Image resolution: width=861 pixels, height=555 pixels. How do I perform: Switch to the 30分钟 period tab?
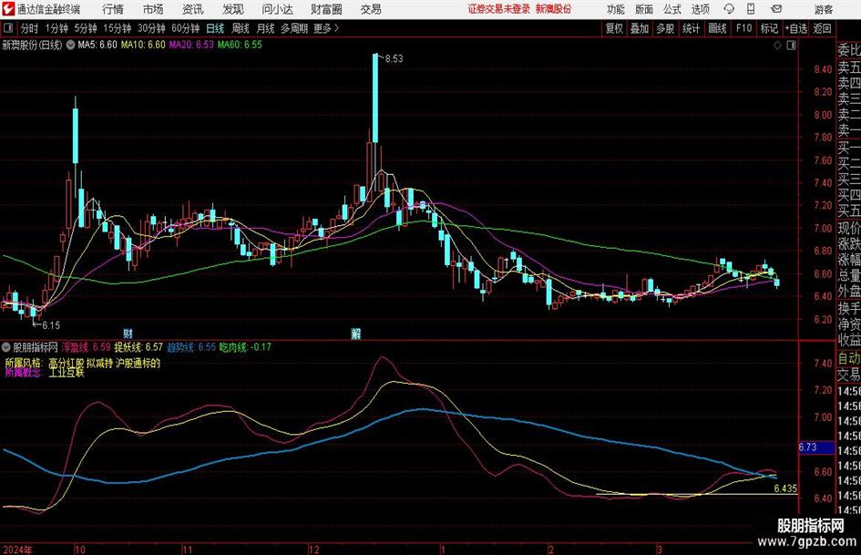(x=151, y=28)
